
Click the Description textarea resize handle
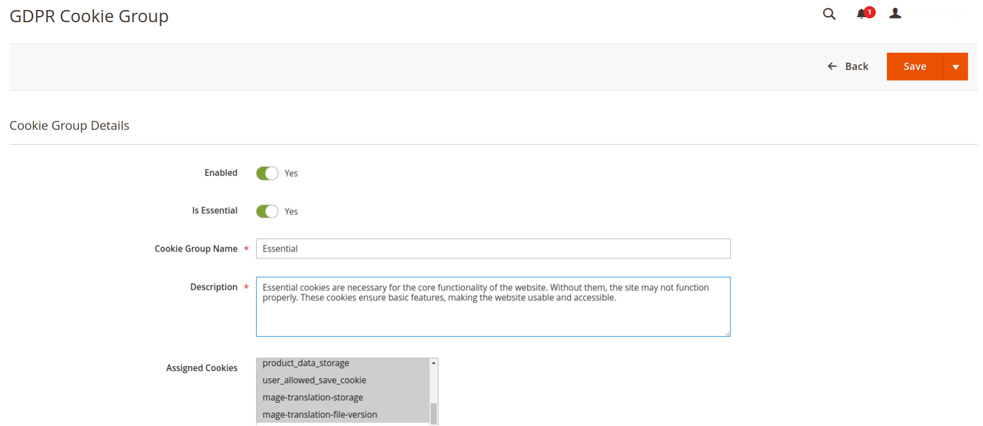point(727,333)
